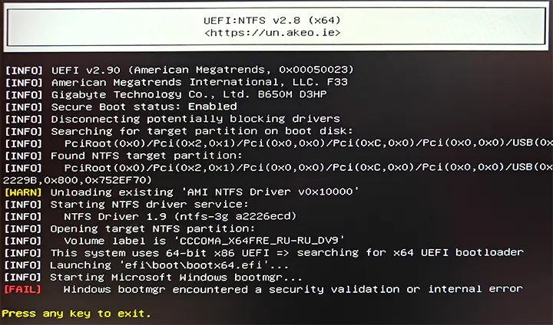
Task: Click 'Searching for target partition on boot disk:'
Action: point(202,131)
